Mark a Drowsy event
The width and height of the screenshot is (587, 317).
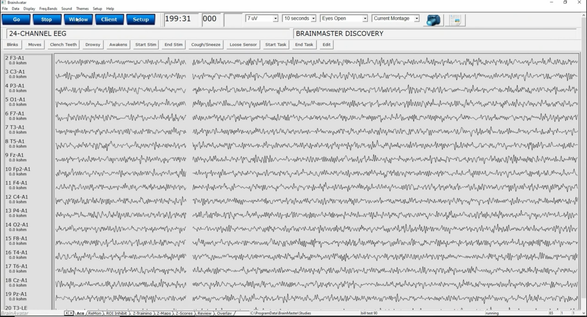[93, 45]
